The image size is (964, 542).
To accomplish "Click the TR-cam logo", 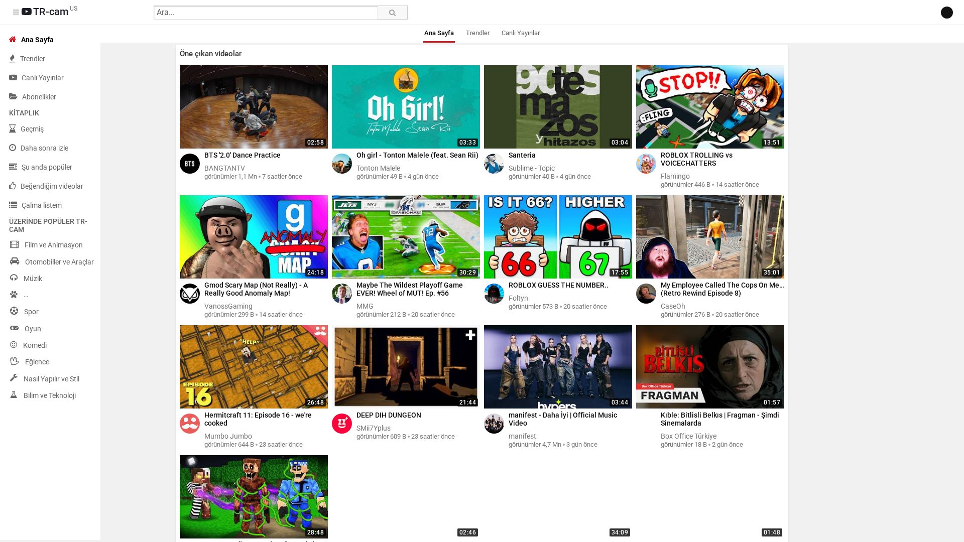I will (x=49, y=12).
